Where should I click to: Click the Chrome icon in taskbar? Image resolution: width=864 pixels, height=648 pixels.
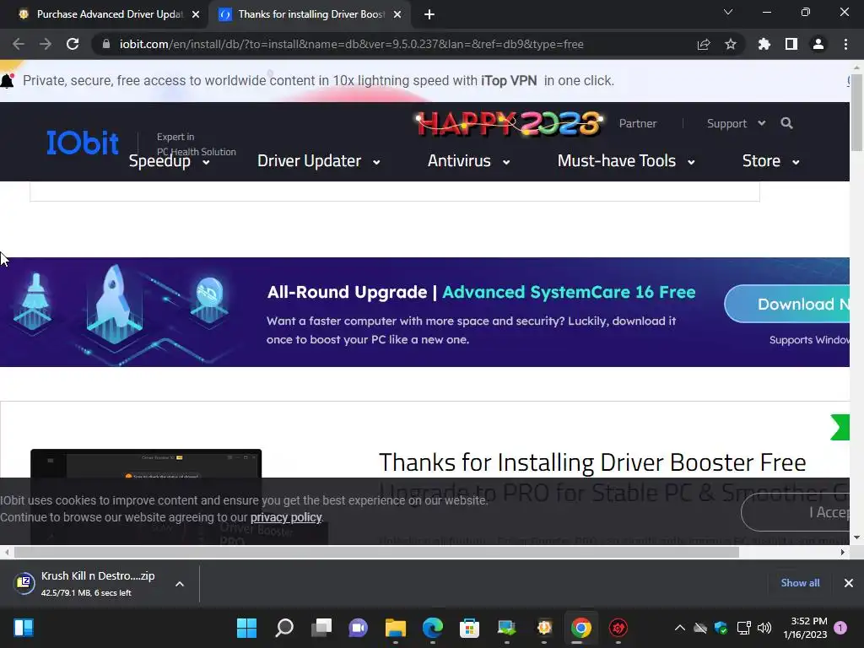pos(580,628)
